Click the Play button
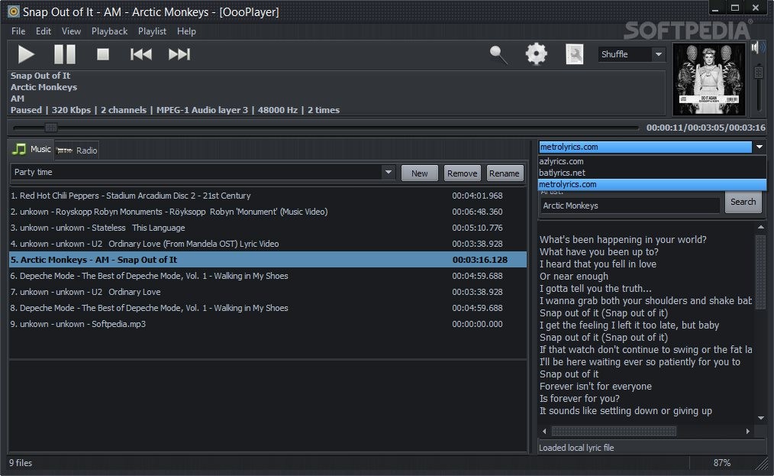The image size is (774, 476). click(26, 54)
